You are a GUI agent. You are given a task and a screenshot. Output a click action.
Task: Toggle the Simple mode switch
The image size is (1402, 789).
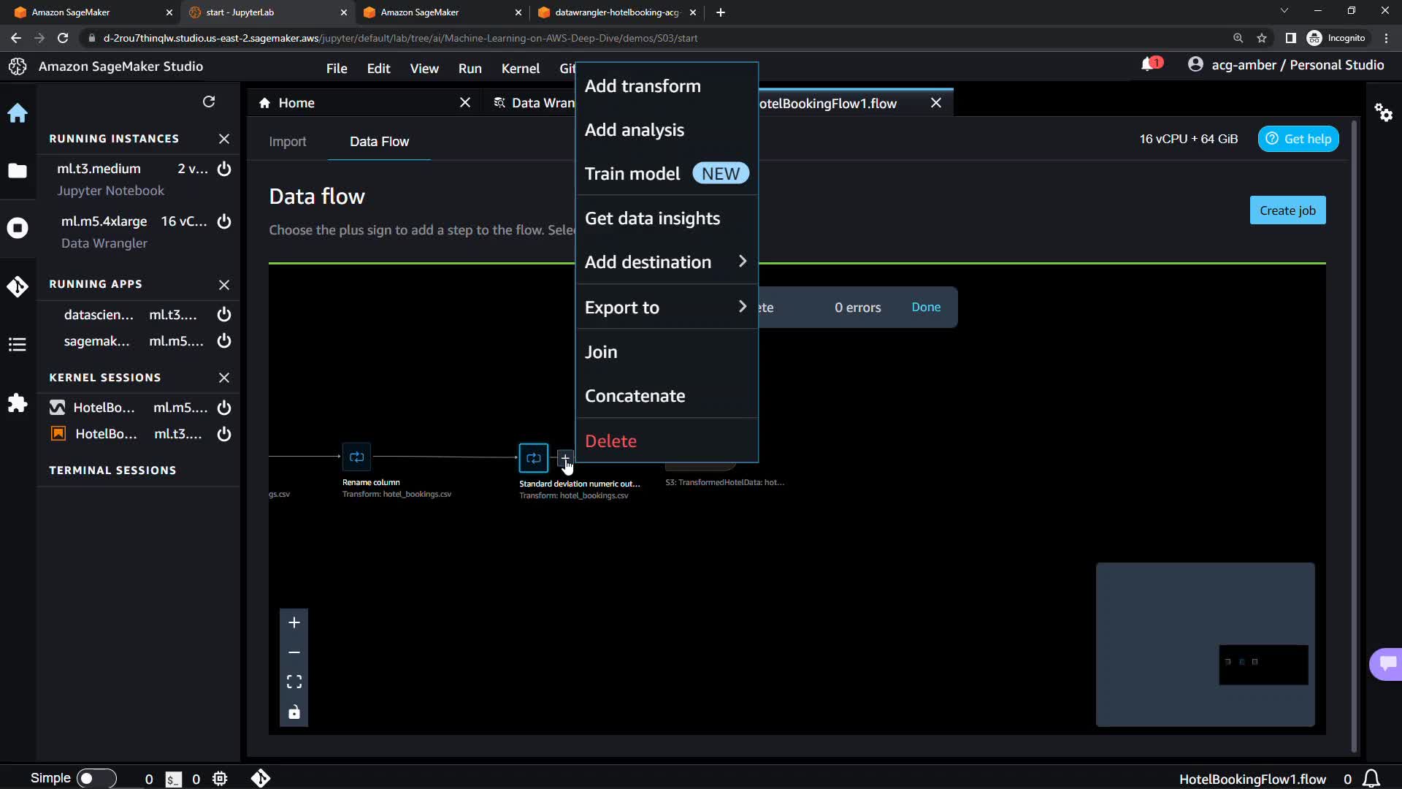pyautogui.click(x=96, y=778)
